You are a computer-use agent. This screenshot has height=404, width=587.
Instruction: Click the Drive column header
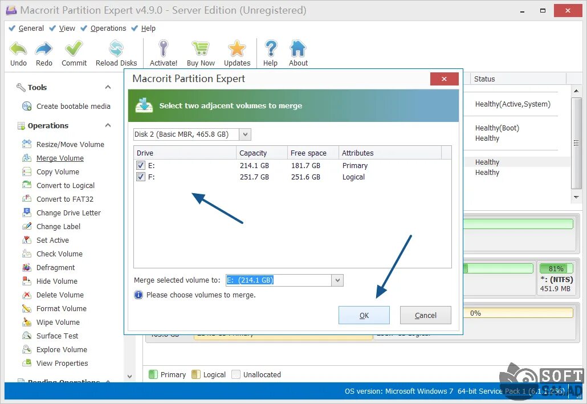click(185, 153)
